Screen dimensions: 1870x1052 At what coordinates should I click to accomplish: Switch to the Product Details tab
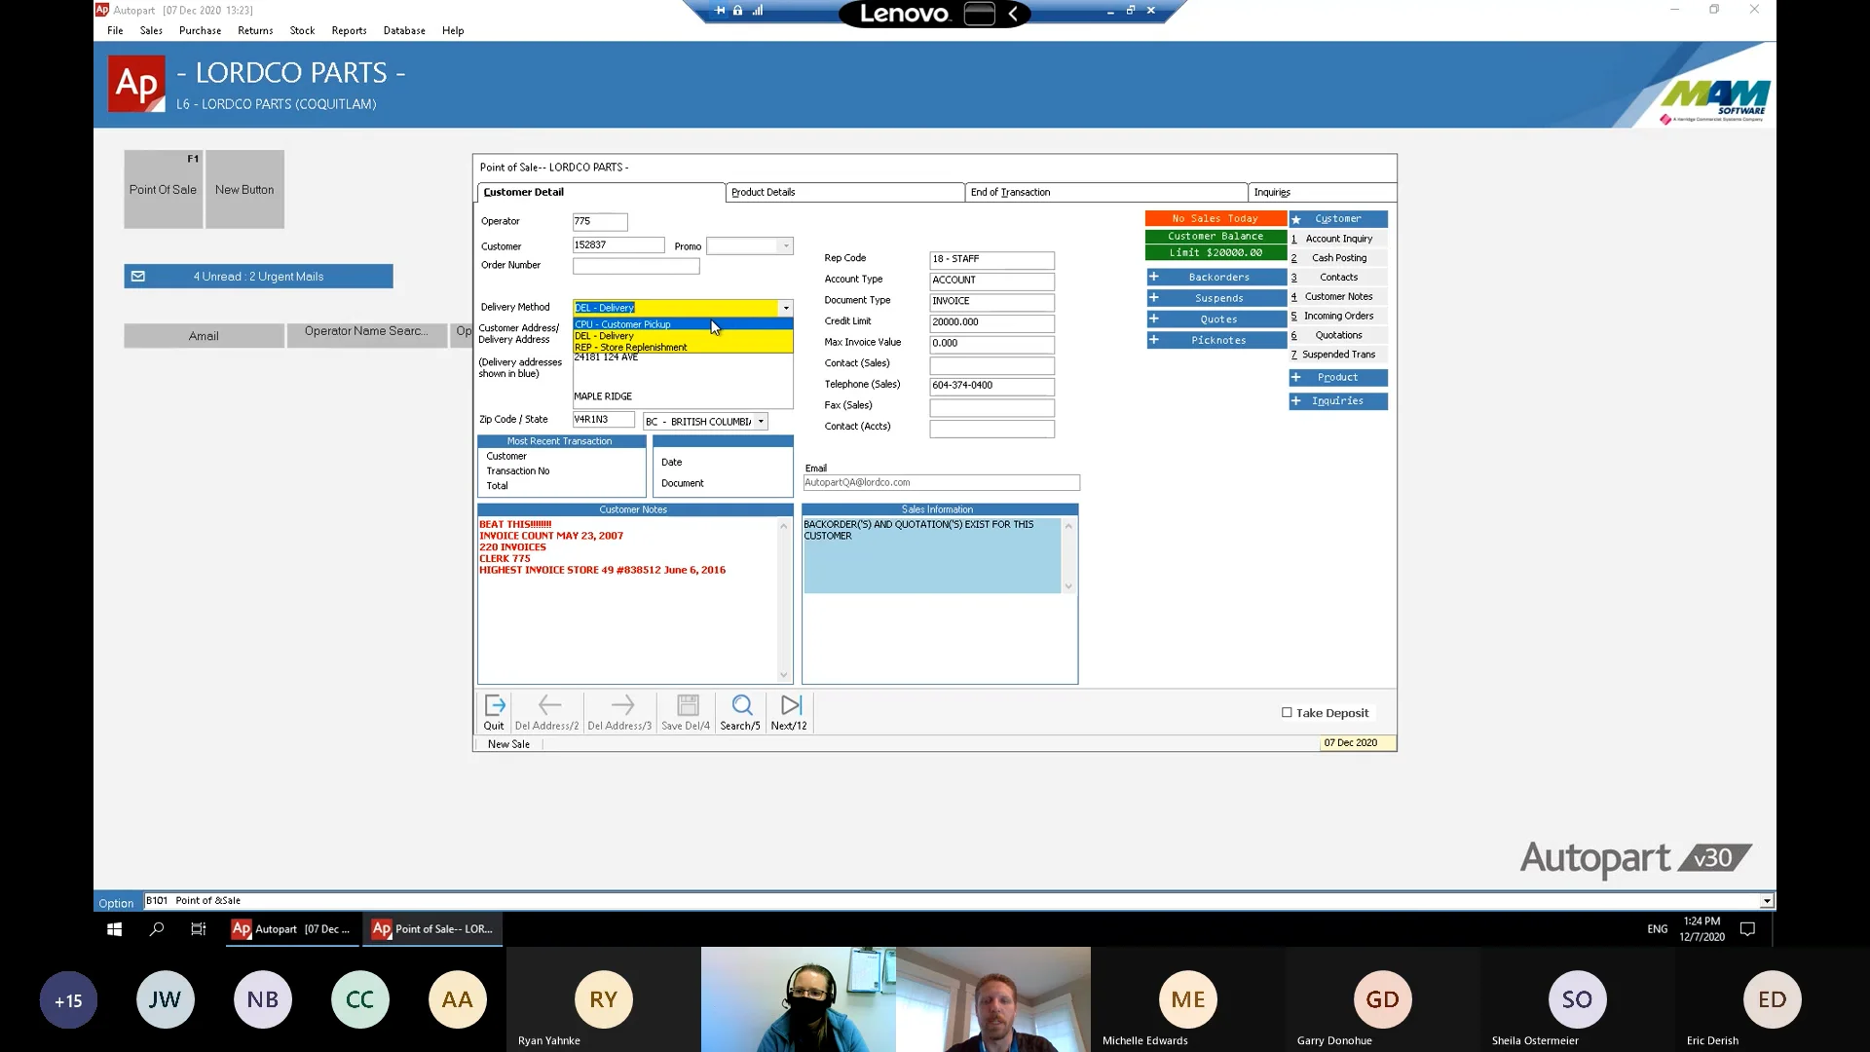point(764,192)
